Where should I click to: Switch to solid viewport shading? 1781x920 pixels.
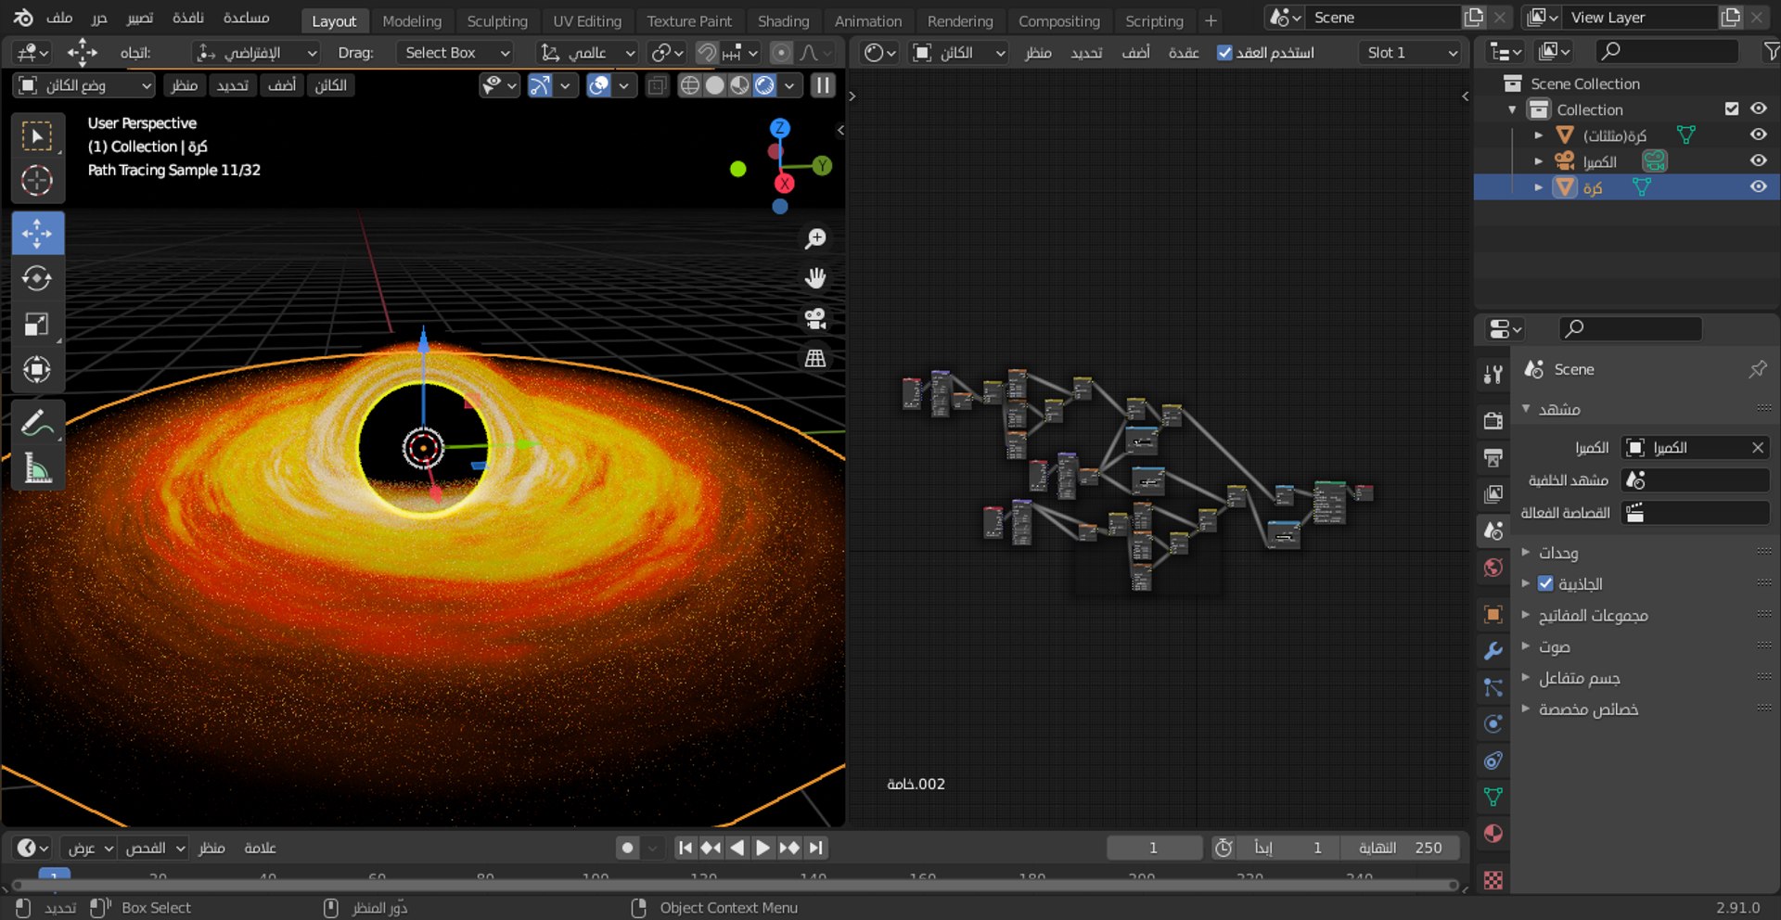click(715, 85)
